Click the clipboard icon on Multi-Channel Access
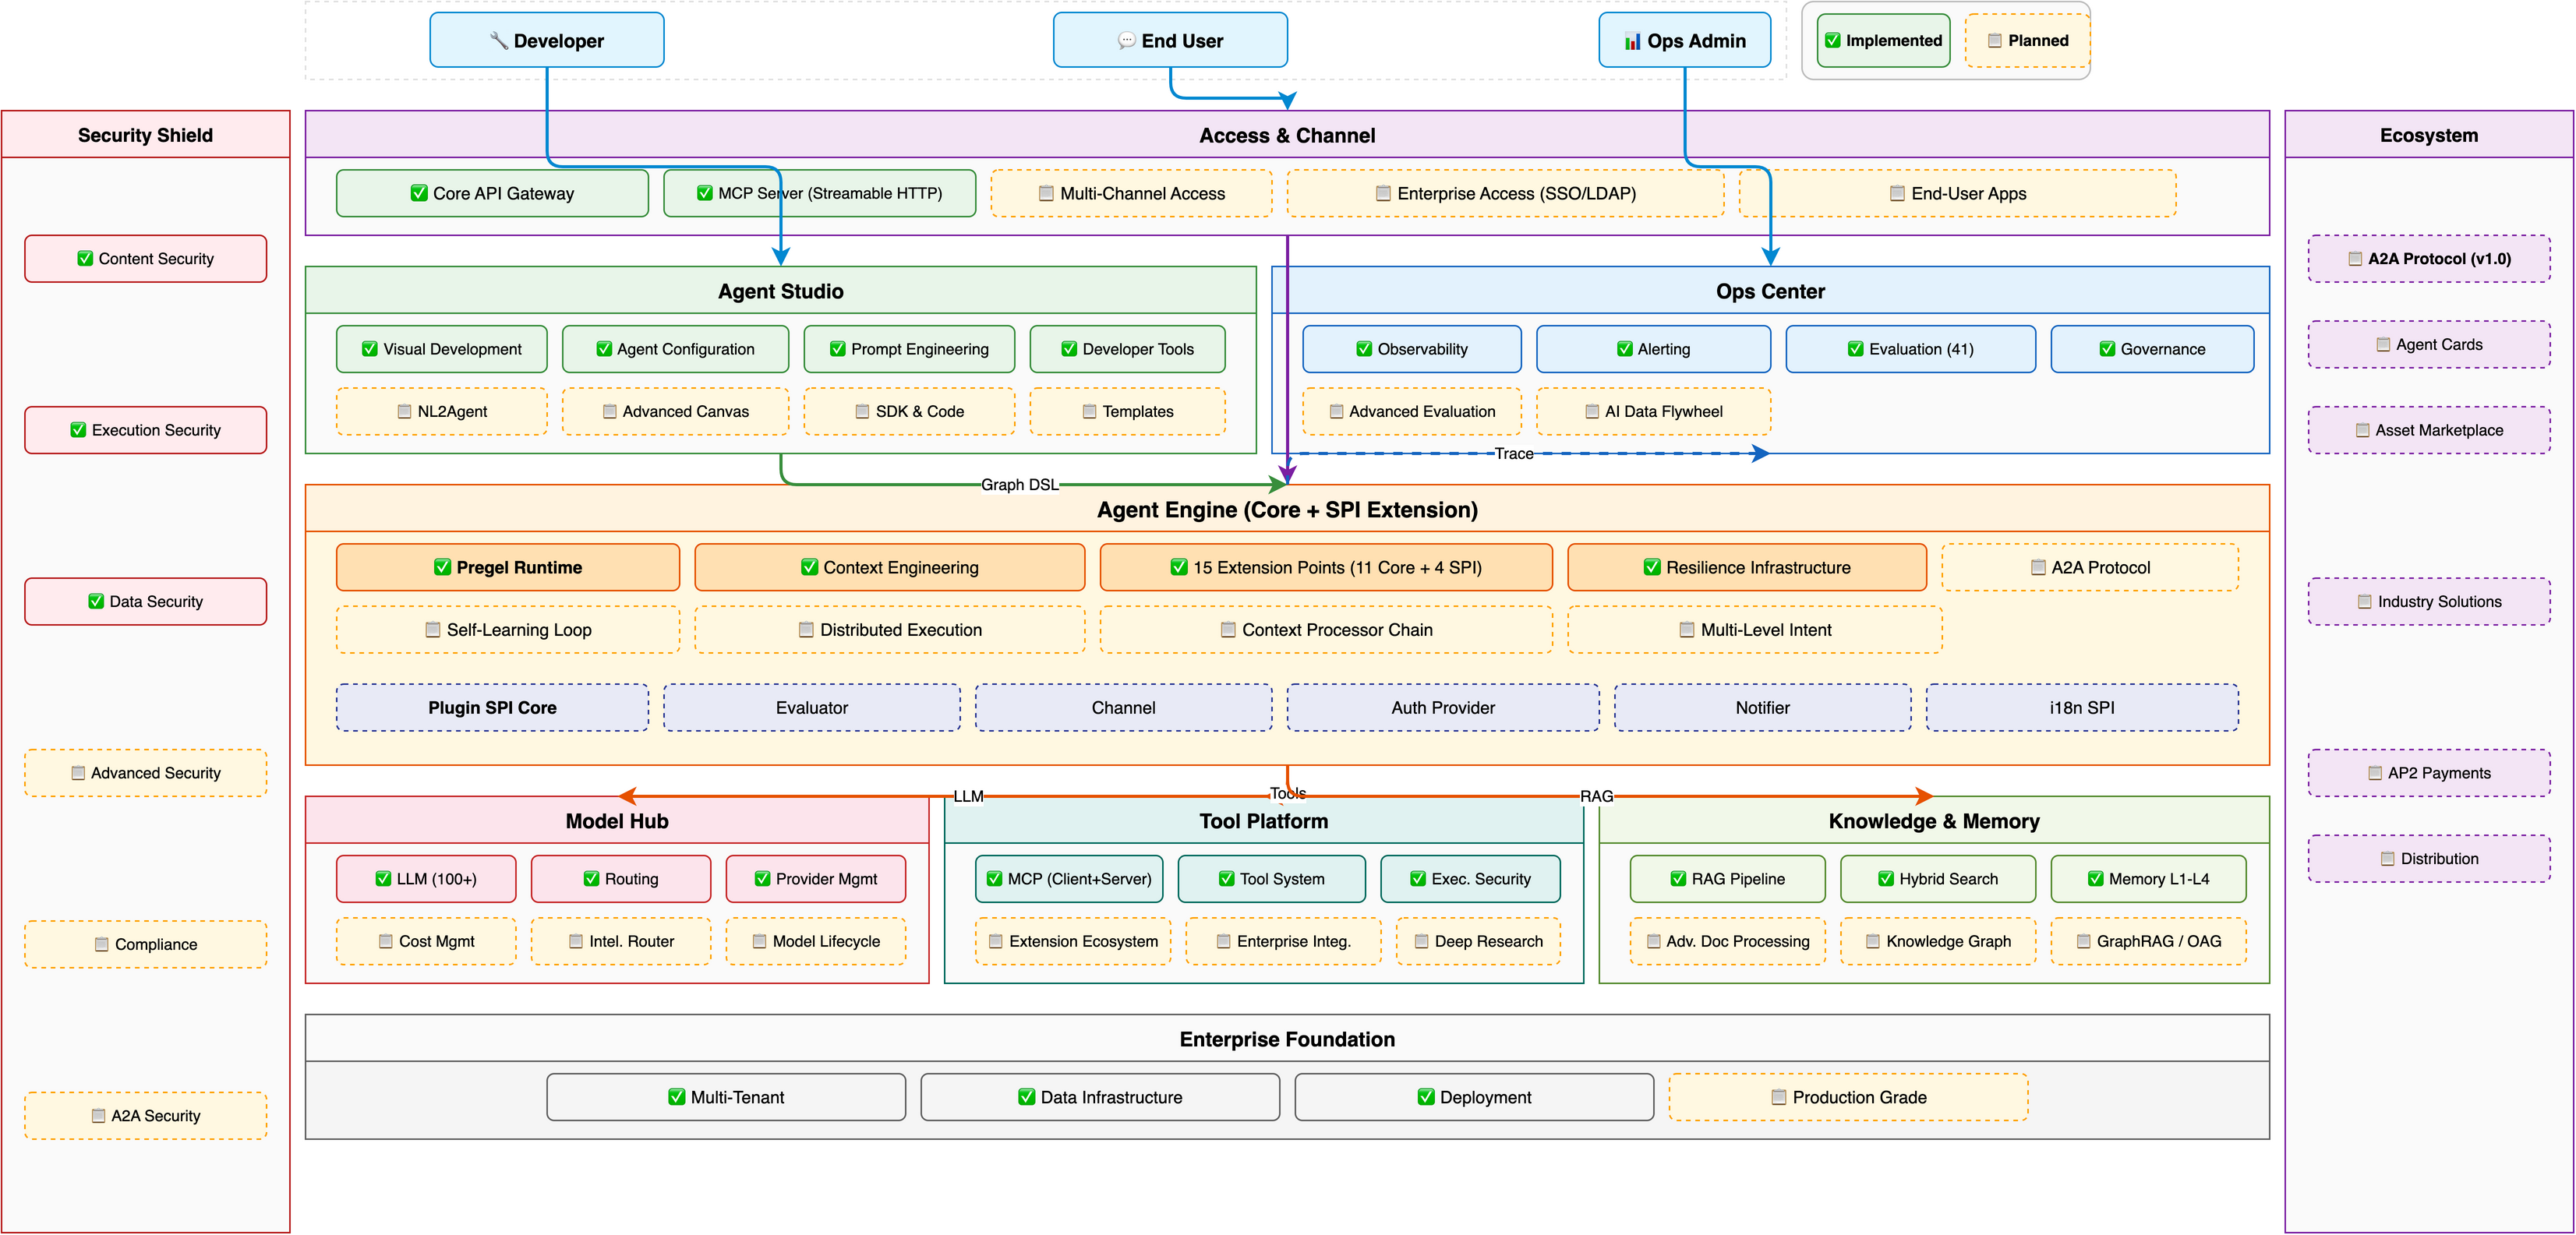The image size is (2576, 1235). pos(1046,193)
